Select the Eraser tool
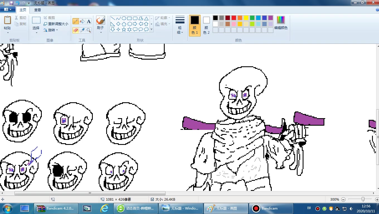Viewport: 379px width, 214px height. coord(76,30)
